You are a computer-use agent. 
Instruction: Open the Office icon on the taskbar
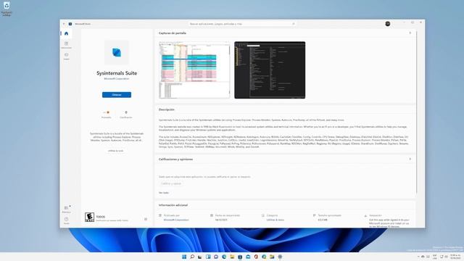(256, 257)
